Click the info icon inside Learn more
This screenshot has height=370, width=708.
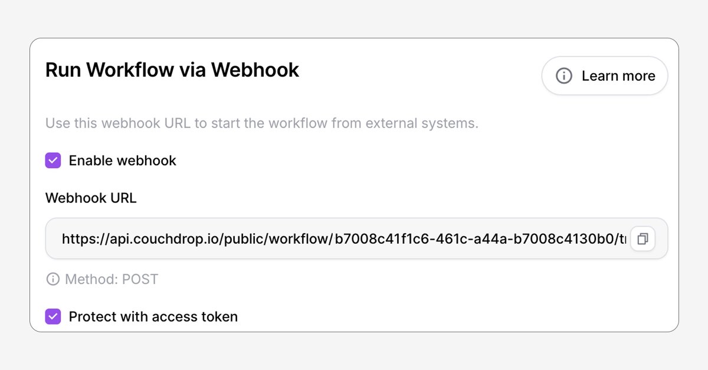[x=564, y=76]
